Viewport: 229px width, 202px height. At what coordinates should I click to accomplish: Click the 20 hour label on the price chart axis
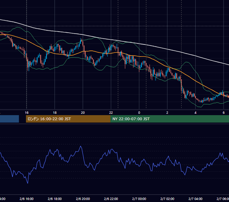point(83,113)
